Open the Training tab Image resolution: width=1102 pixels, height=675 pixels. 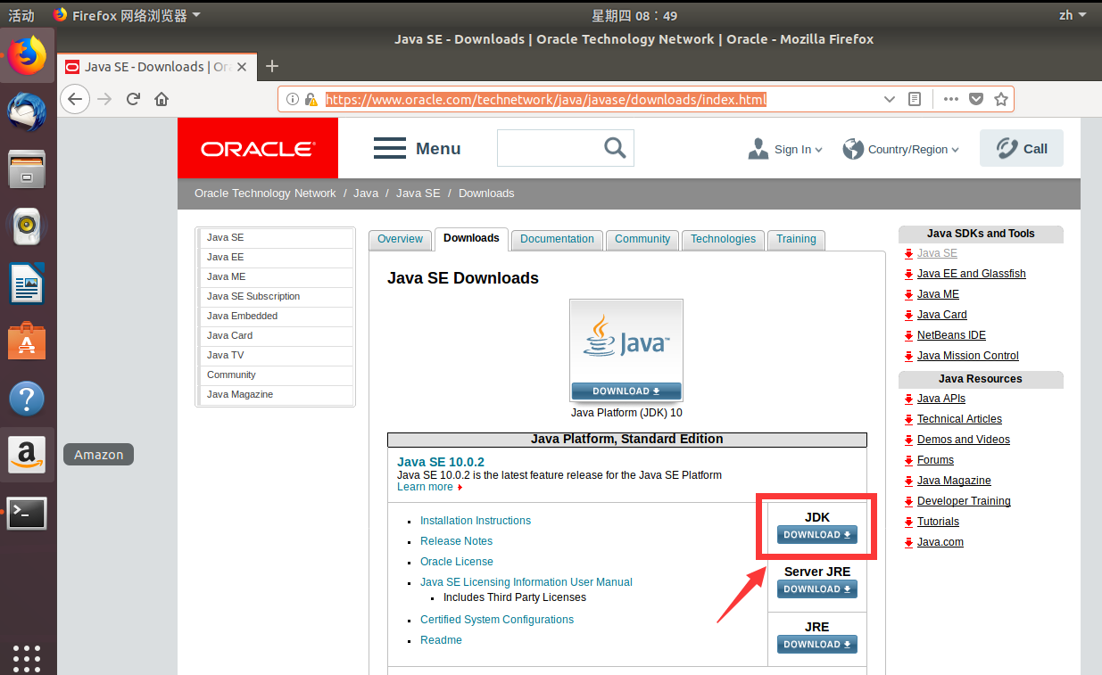pos(796,239)
